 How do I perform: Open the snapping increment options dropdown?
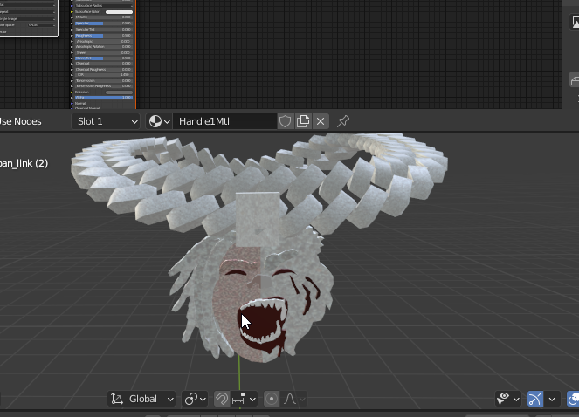tap(244, 399)
